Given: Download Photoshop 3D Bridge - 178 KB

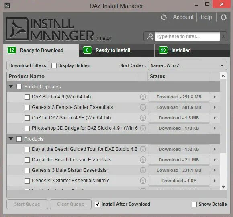Looking at the screenshot, I should pos(179,128).
